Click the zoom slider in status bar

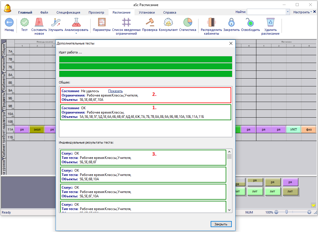coord(286,212)
